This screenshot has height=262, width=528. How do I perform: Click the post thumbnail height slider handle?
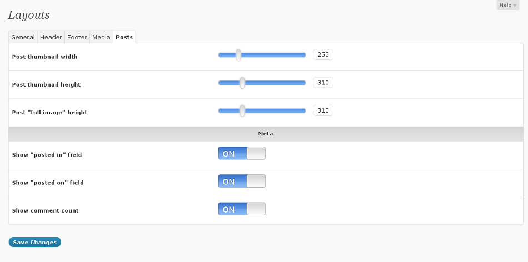(242, 83)
